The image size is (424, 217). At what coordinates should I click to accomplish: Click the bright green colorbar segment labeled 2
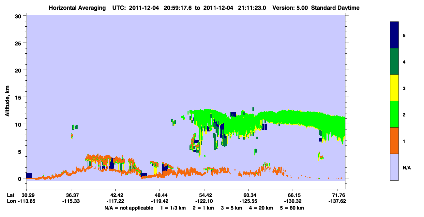click(x=394, y=114)
